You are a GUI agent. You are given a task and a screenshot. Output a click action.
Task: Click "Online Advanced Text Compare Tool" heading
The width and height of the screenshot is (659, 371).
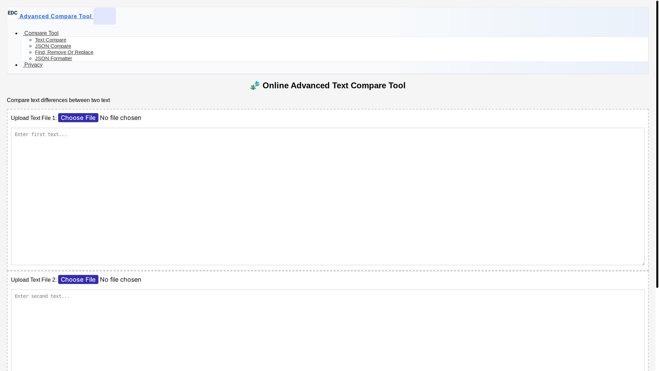coord(334,86)
